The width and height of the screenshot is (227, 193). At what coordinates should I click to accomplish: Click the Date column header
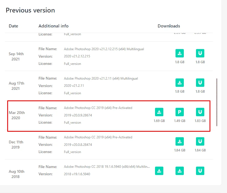(14, 26)
